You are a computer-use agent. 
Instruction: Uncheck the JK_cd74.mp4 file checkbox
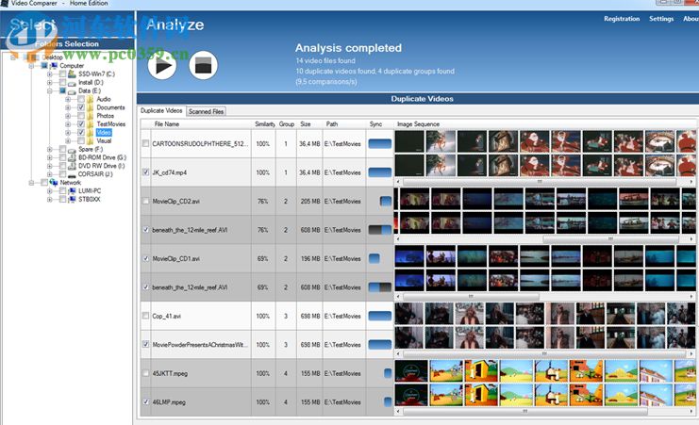coord(146,172)
